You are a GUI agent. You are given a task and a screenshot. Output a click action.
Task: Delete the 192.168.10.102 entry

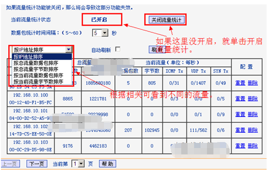coord(253,130)
